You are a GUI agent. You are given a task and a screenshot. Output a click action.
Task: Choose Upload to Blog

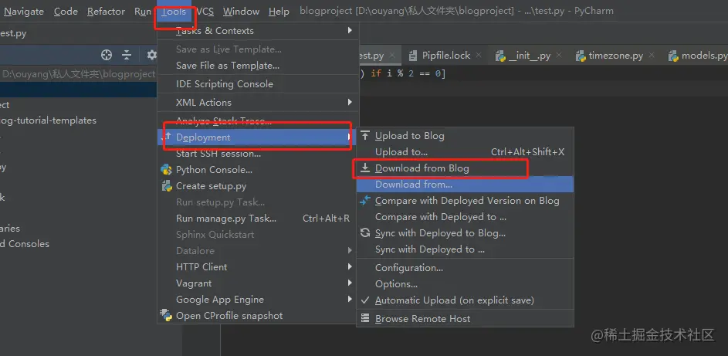coord(465,136)
